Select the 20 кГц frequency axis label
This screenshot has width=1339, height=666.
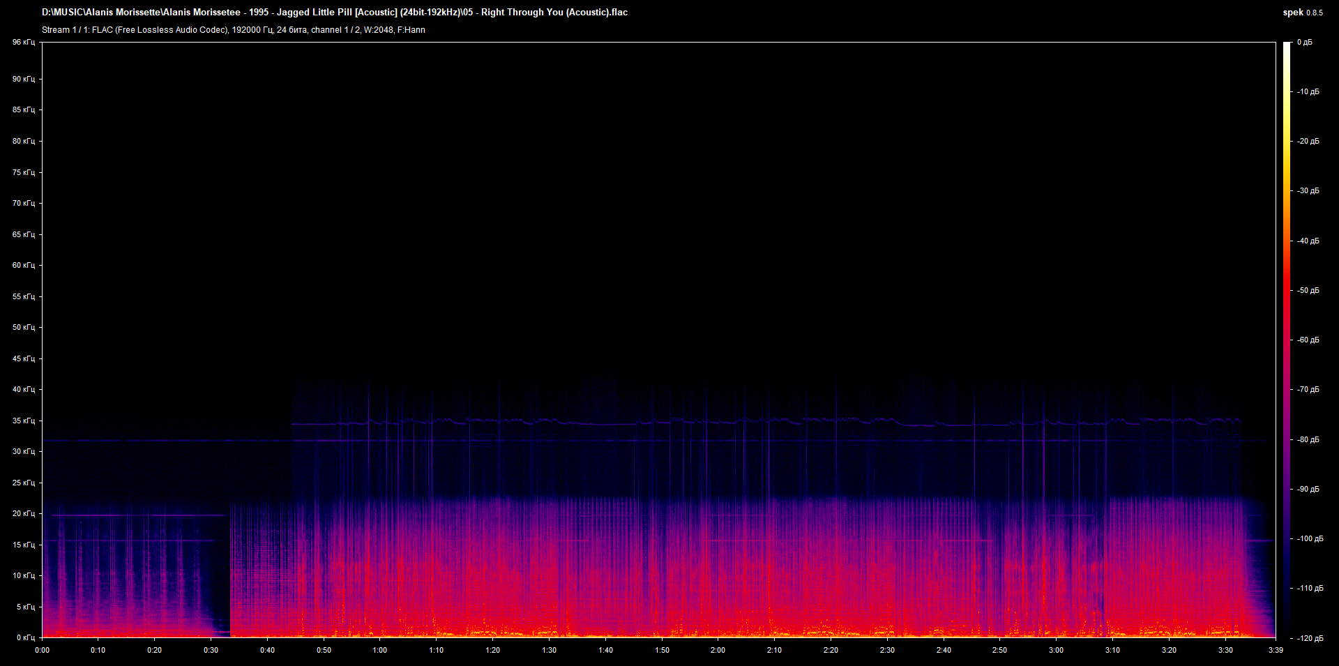point(23,513)
